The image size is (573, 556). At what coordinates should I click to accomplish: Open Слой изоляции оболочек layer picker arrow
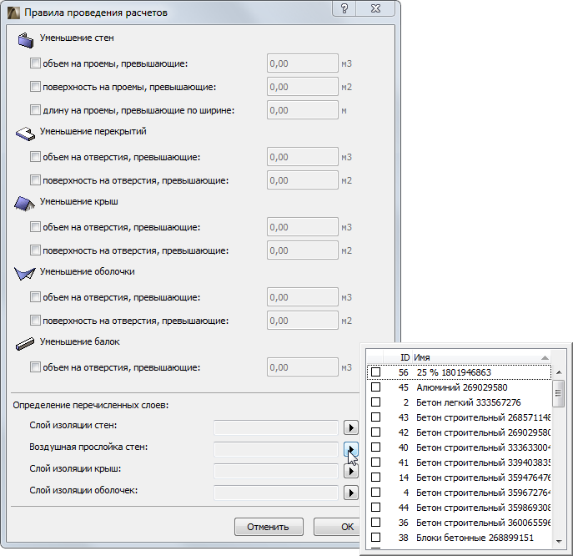[351, 493]
